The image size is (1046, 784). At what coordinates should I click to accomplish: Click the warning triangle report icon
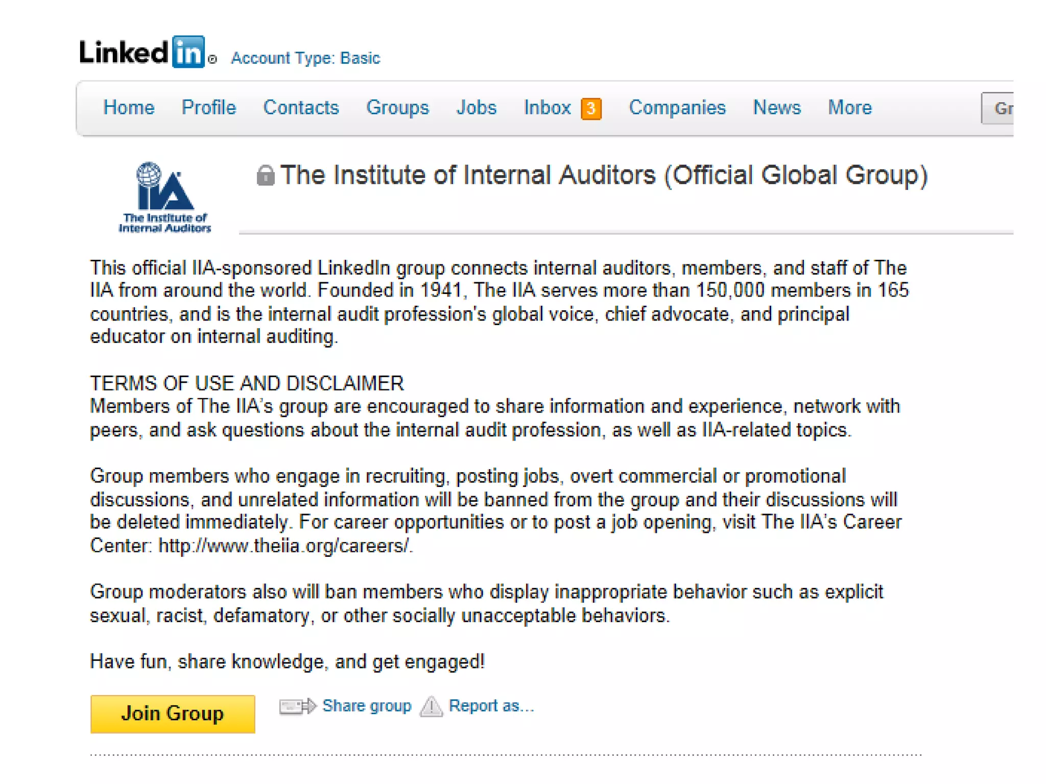[431, 707]
